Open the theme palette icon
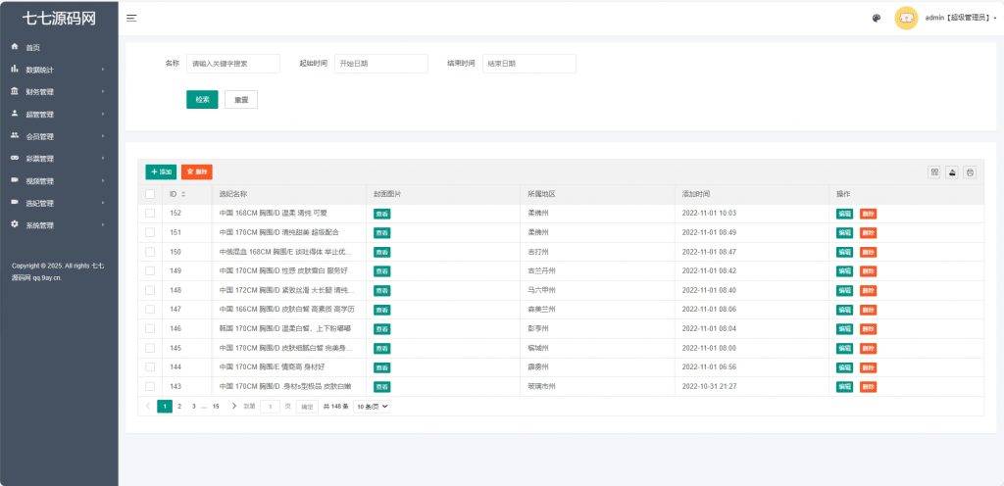The width and height of the screenshot is (1004, 486). 877,19
